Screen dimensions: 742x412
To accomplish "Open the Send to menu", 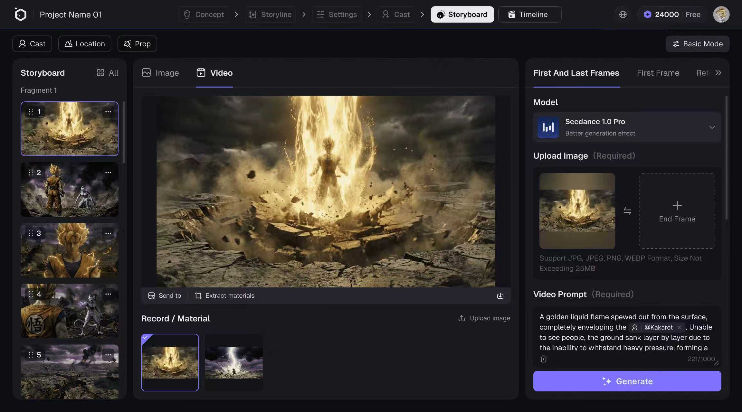I will [x=165, y=295].
